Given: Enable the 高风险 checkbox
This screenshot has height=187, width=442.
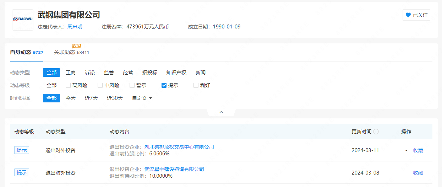Looking at the screenshot, I should [x=68, y=85].
